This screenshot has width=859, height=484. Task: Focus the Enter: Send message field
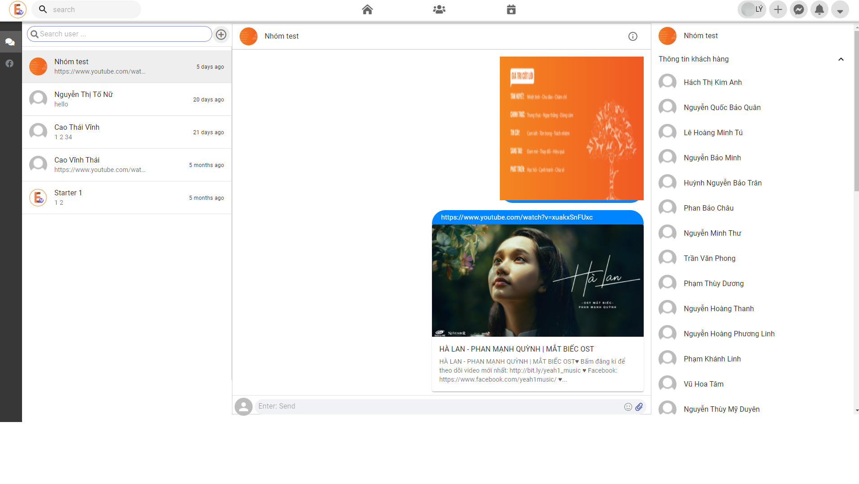pyautogui.click(x=439, y=406)
